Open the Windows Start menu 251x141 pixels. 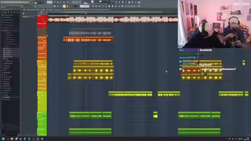(3, 139)
